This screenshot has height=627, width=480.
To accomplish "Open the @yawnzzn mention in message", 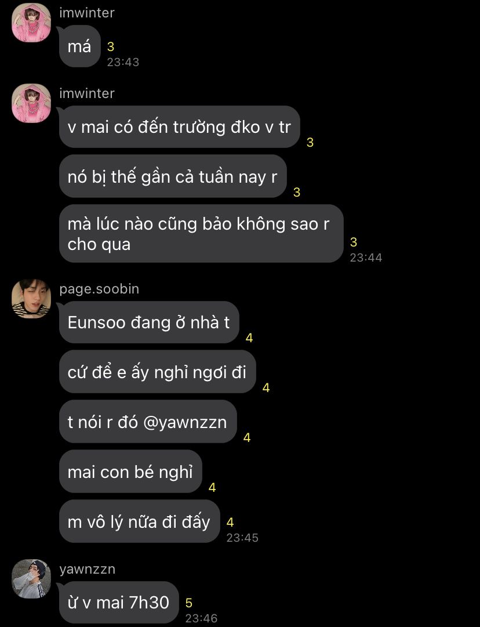I will [x=185, y=422].
